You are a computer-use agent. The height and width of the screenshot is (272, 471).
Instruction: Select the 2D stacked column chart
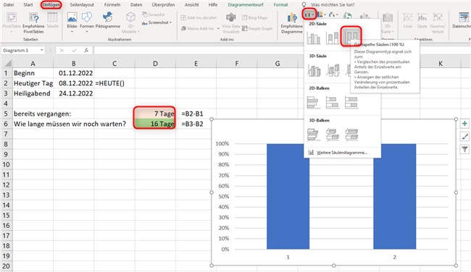pos(332,38)
